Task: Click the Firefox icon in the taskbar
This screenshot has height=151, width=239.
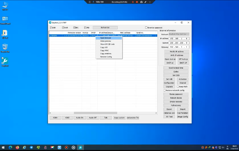Action: [17, 148]
